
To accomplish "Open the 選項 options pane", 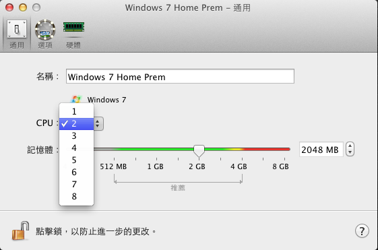I will [x=45, y=34].
